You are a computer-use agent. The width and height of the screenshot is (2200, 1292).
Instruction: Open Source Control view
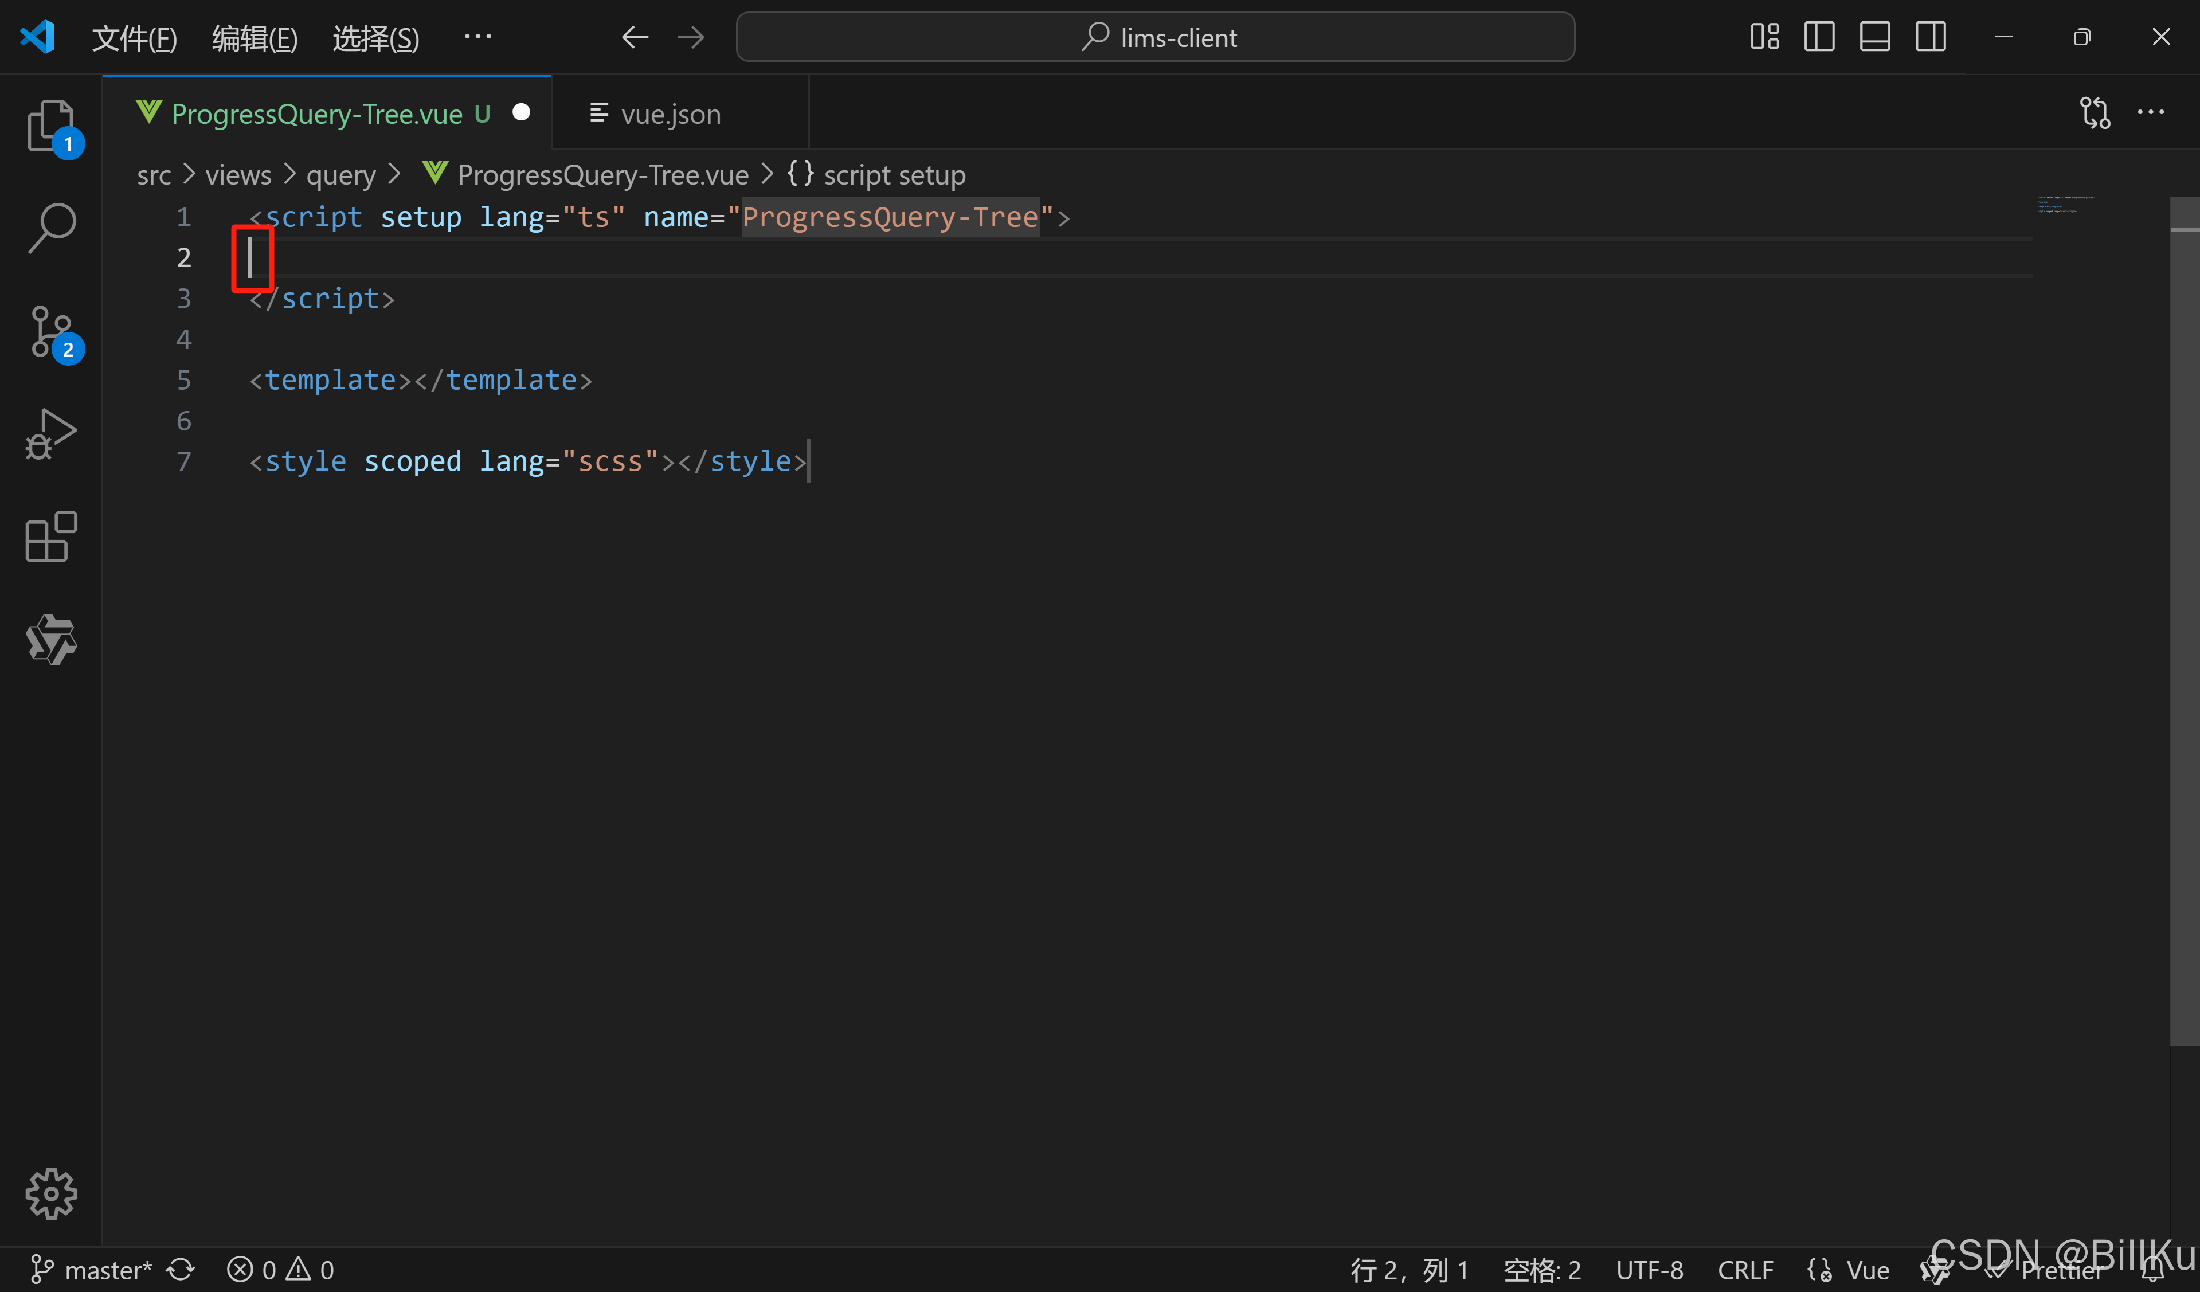click(x=50, y=331)
